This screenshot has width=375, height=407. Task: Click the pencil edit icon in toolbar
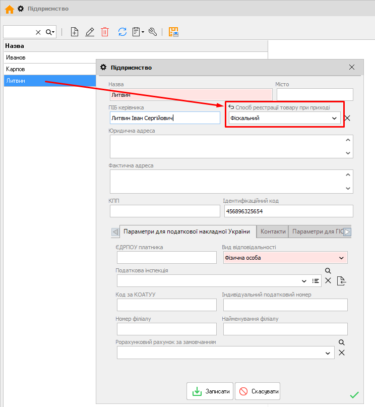coord(90,32)
